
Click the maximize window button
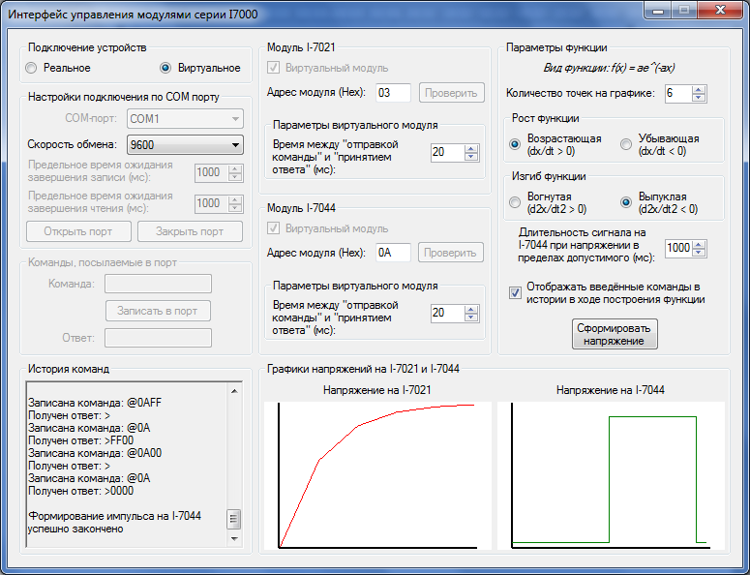[x=684, y=10]
